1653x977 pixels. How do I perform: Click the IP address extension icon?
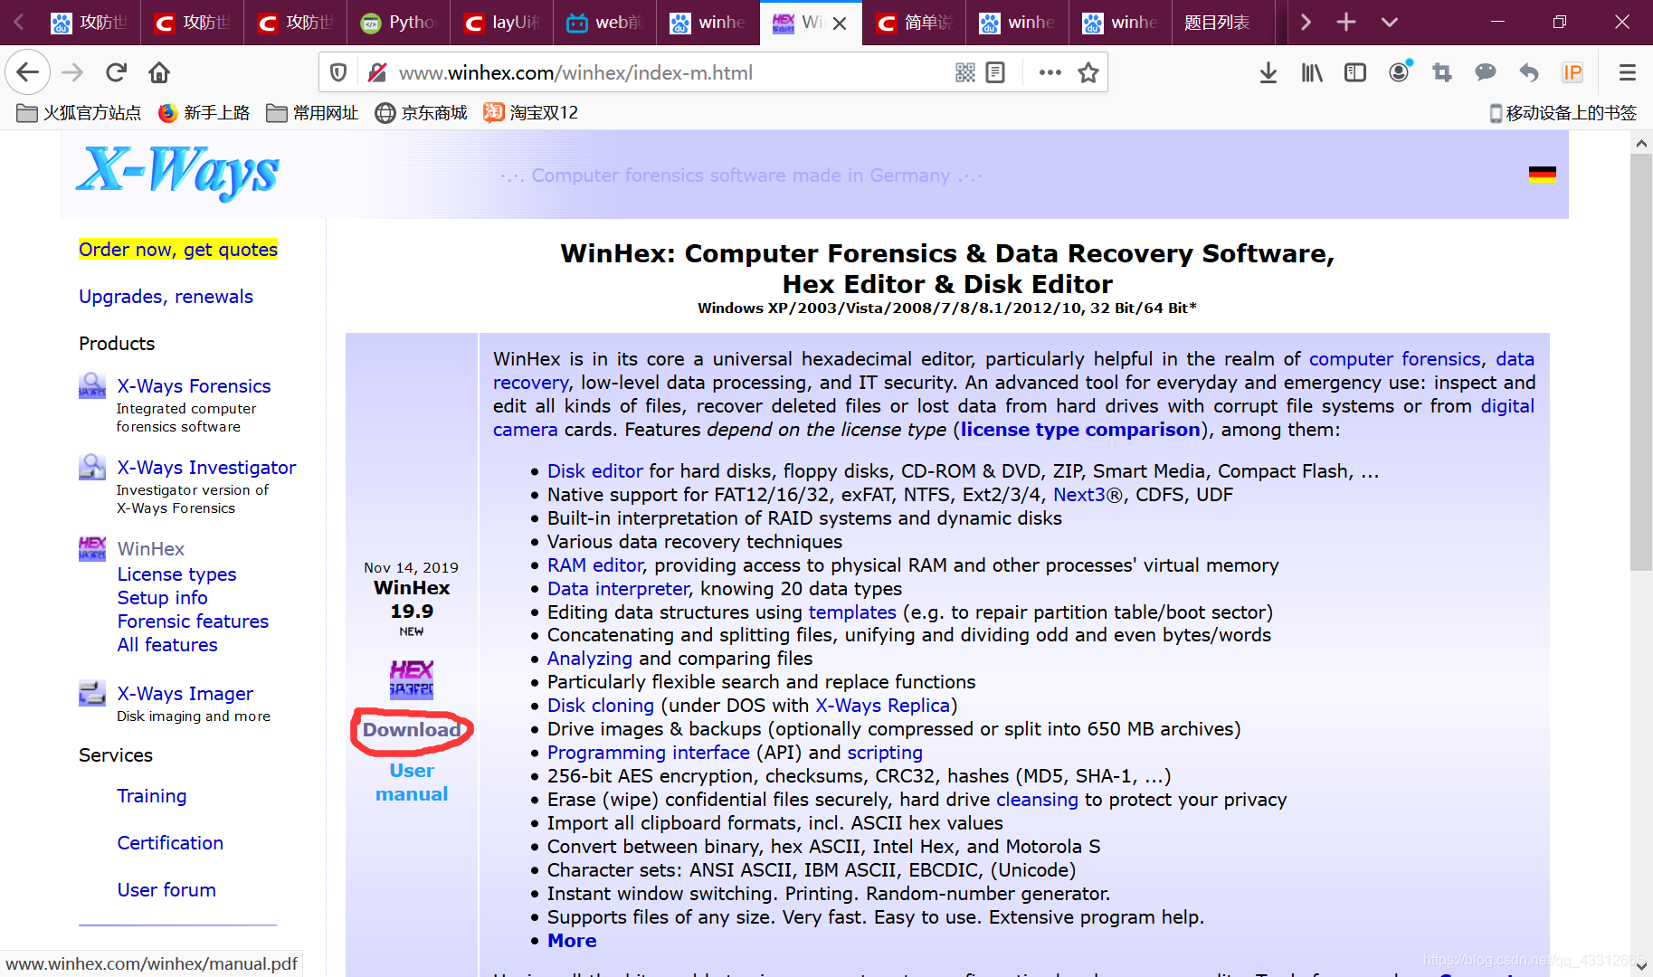coord(1572,72)
